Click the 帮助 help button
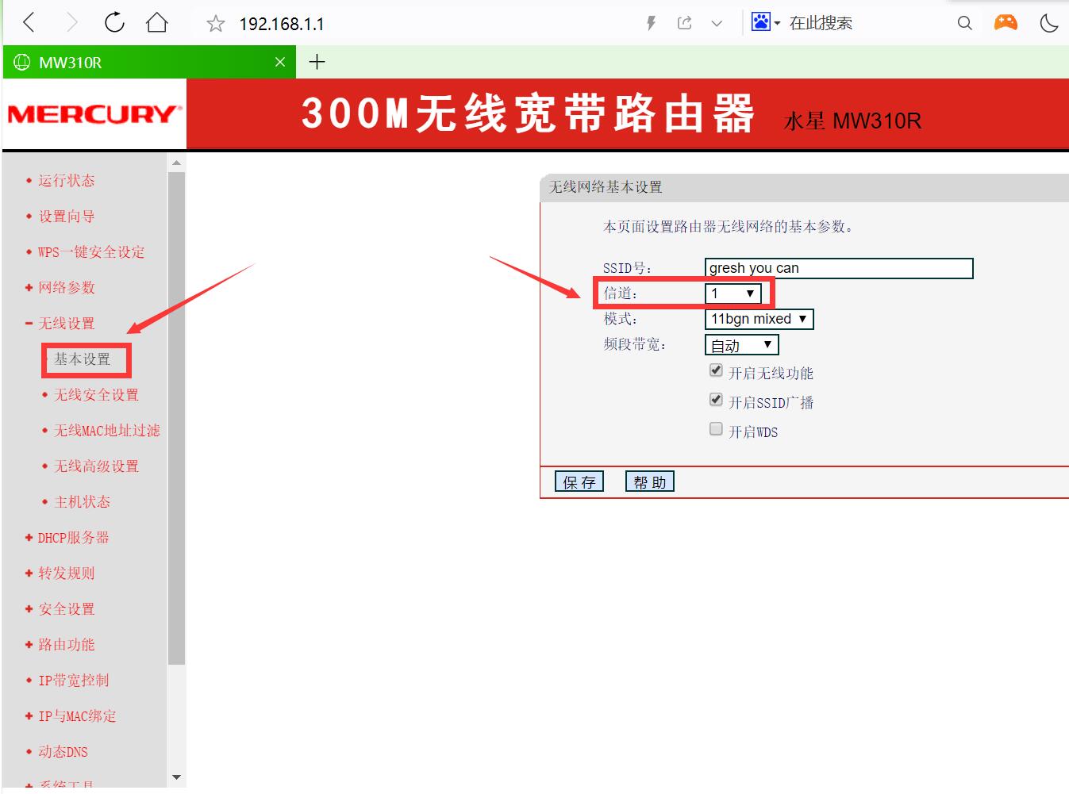The height and width of the screenshot is (794, 1069). click(649, 481)
